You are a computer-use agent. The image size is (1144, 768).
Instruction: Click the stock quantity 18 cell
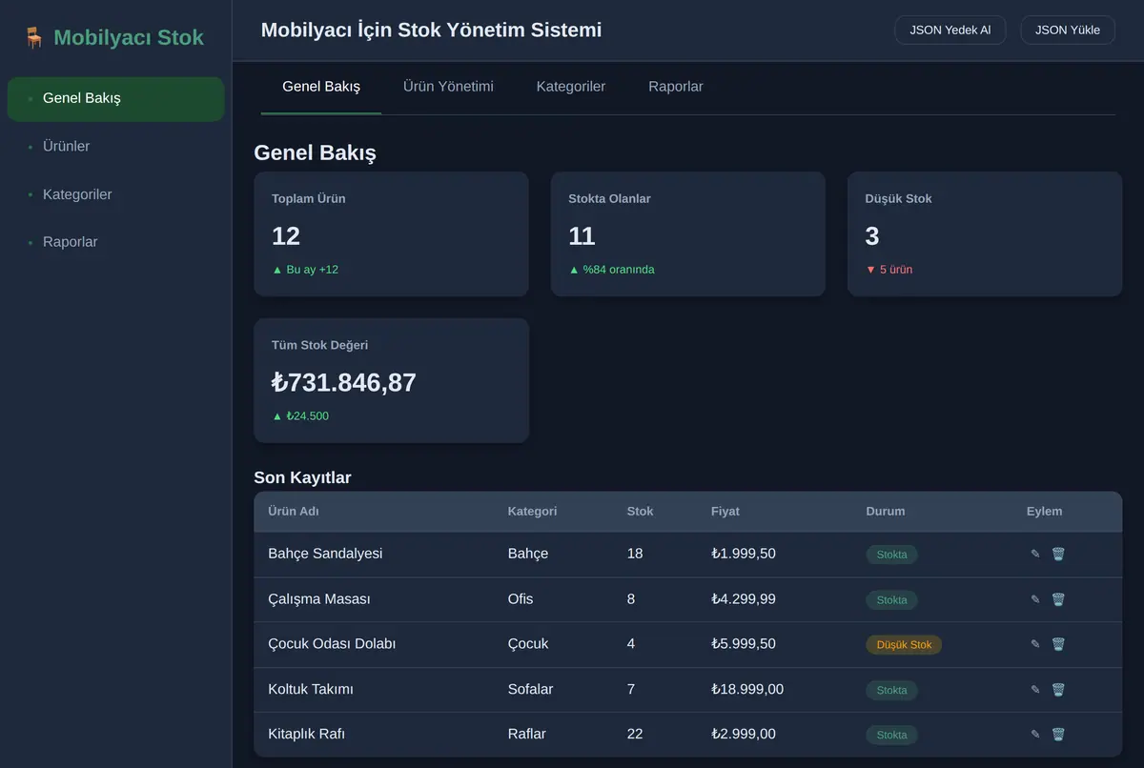pyautogui.click(x=635, y=554)
